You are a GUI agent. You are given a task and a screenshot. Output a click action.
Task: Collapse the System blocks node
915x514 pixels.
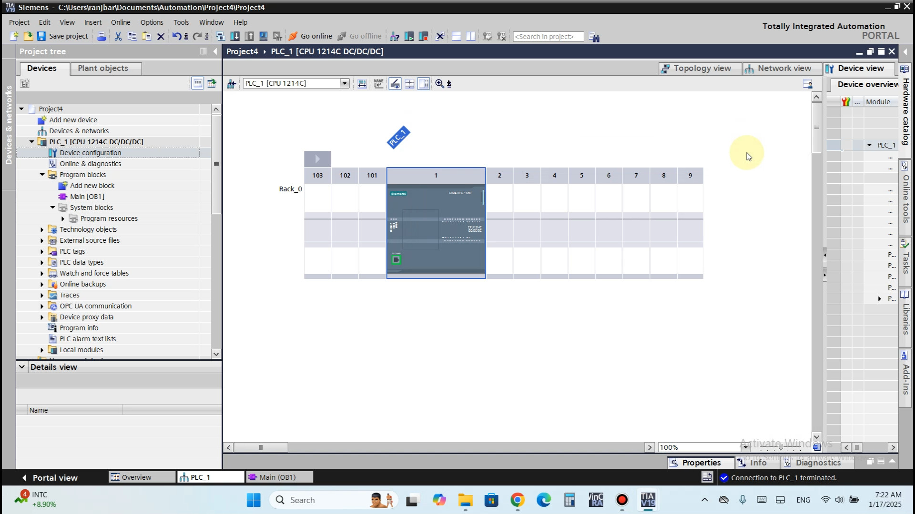click(53, 208)
